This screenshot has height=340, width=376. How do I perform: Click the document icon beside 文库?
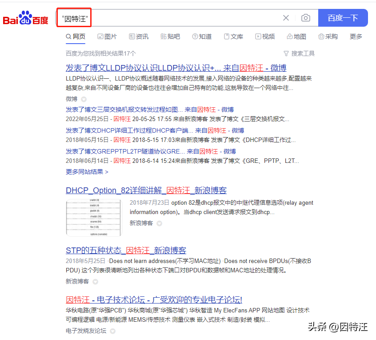pyautogui.click(x=226, y=36)
